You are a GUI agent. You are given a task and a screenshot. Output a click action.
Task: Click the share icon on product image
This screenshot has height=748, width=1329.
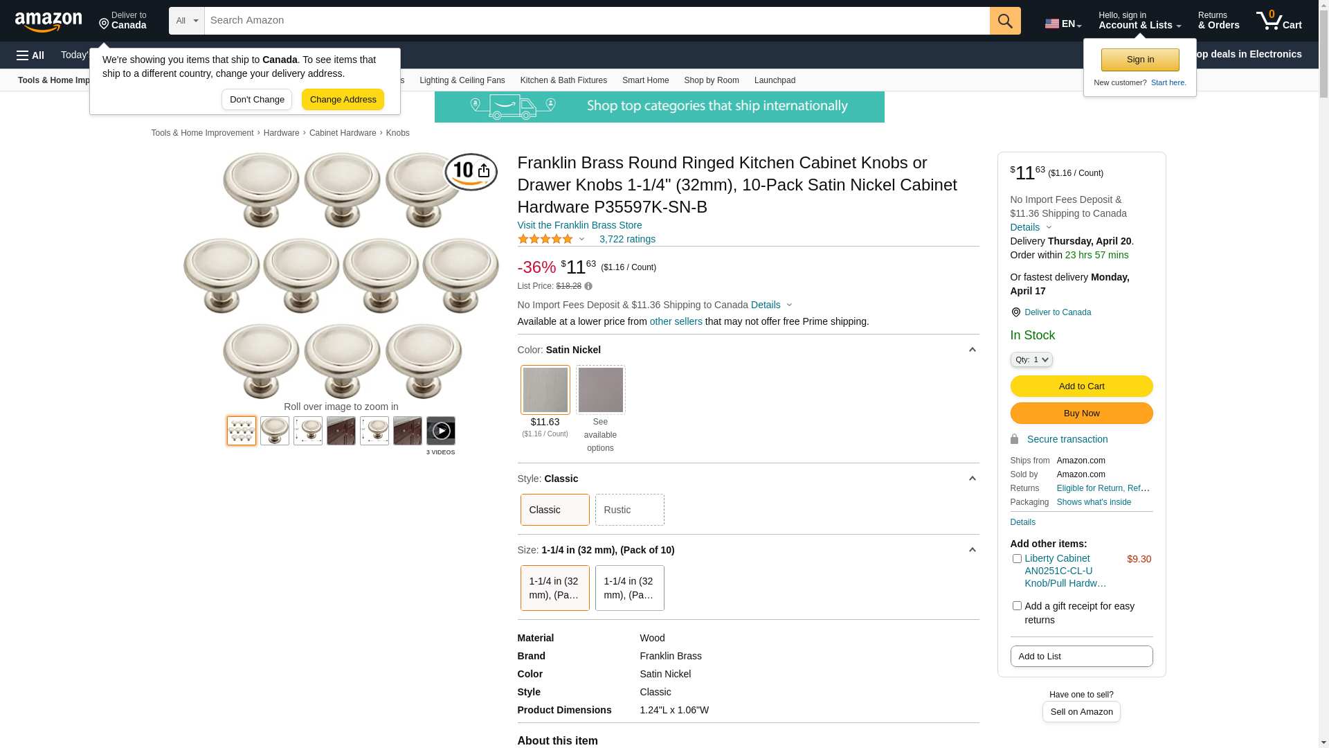[x=484, y=171]
